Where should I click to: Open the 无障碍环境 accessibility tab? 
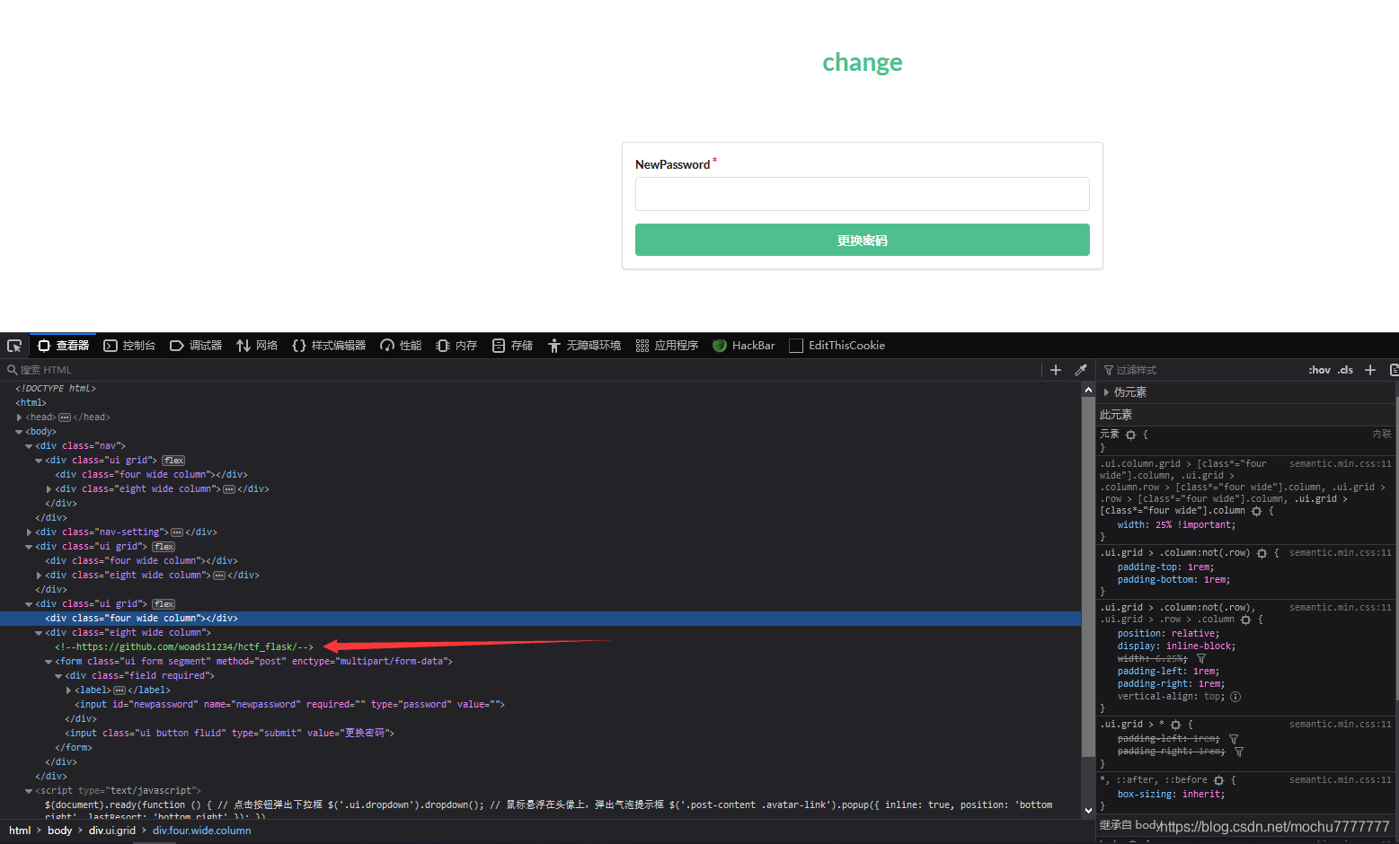(584, 346)
